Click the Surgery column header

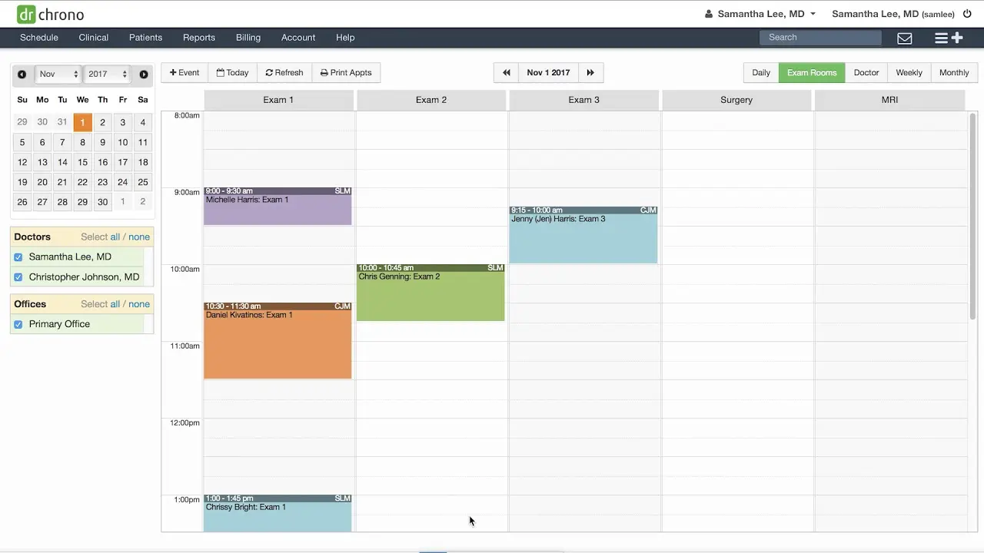click(x=736, y=100)
